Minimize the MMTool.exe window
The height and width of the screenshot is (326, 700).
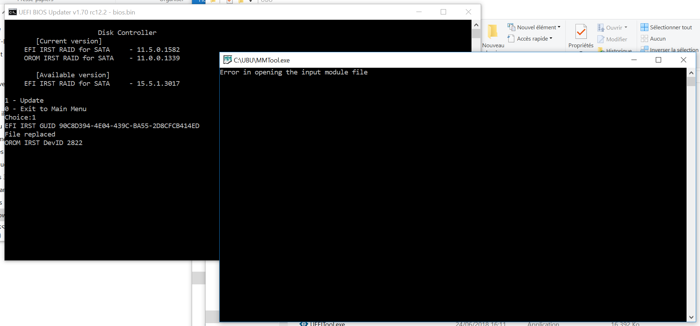click(x=634, y=60)
